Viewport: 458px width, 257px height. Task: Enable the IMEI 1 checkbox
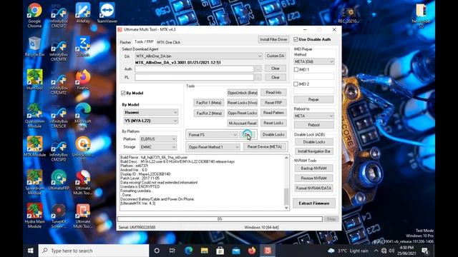(x=296, y=70)
